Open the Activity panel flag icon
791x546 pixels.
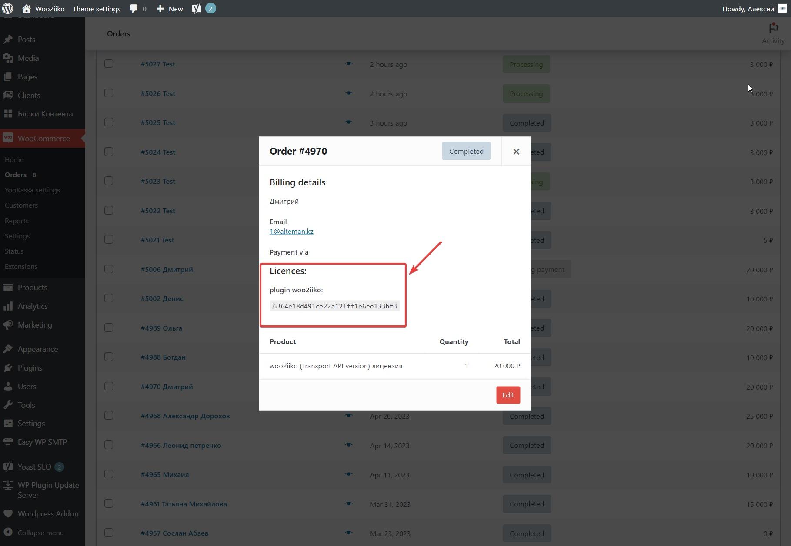pos(773,28)
